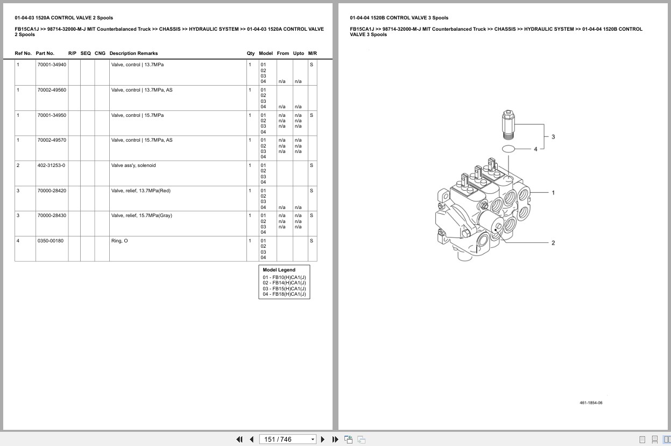
Task: Click part number 0350-00180
Action: tap(50, 241)
